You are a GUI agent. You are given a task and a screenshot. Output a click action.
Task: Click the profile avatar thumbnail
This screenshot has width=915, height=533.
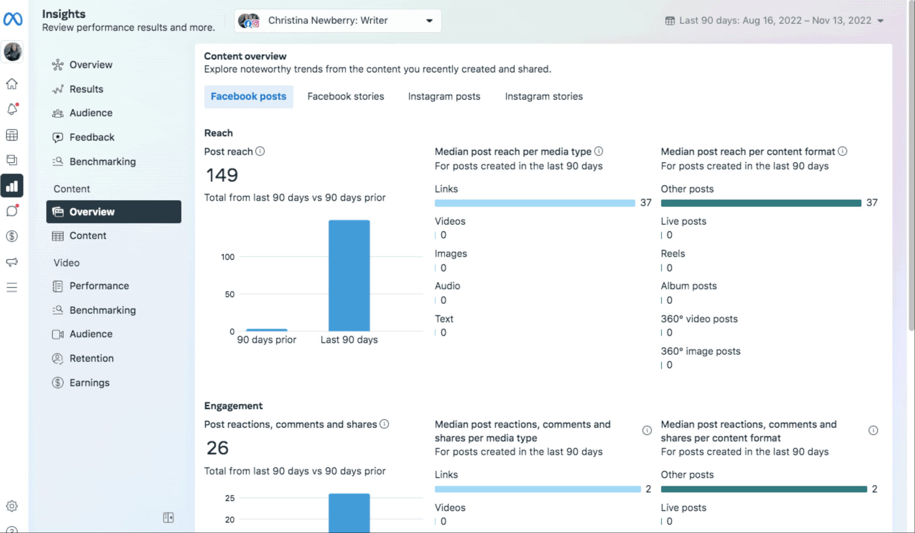pyautogui.click(x=12, y=52)
